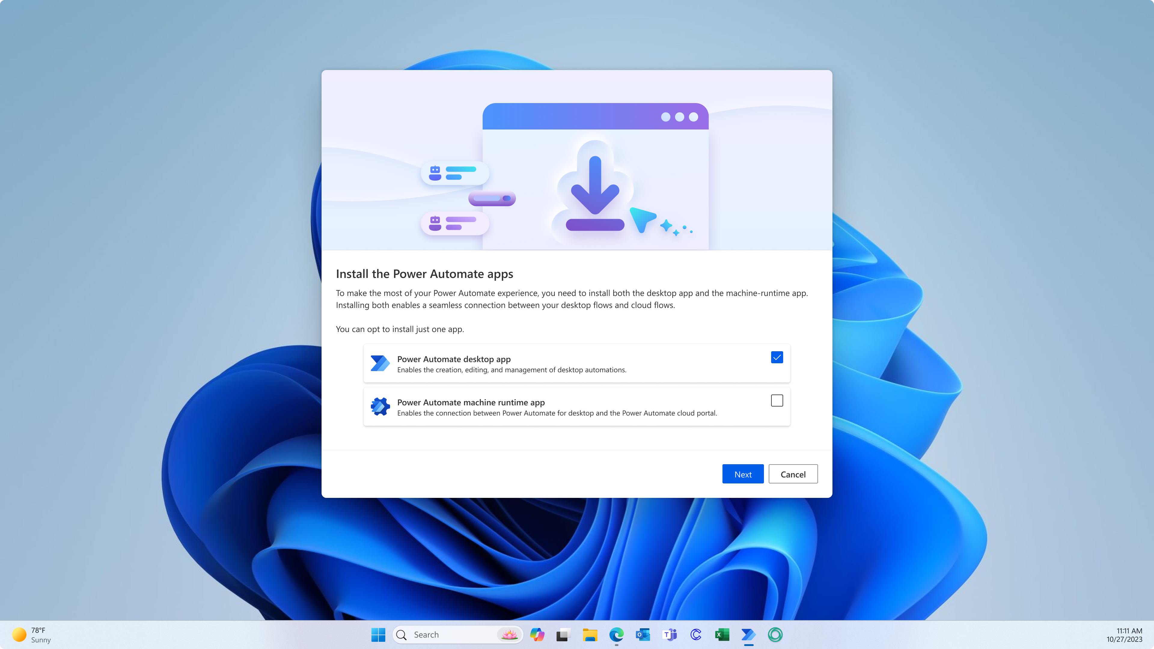Click the green circular taskbar app icon
1154x649 pixels.
point(775,634)
